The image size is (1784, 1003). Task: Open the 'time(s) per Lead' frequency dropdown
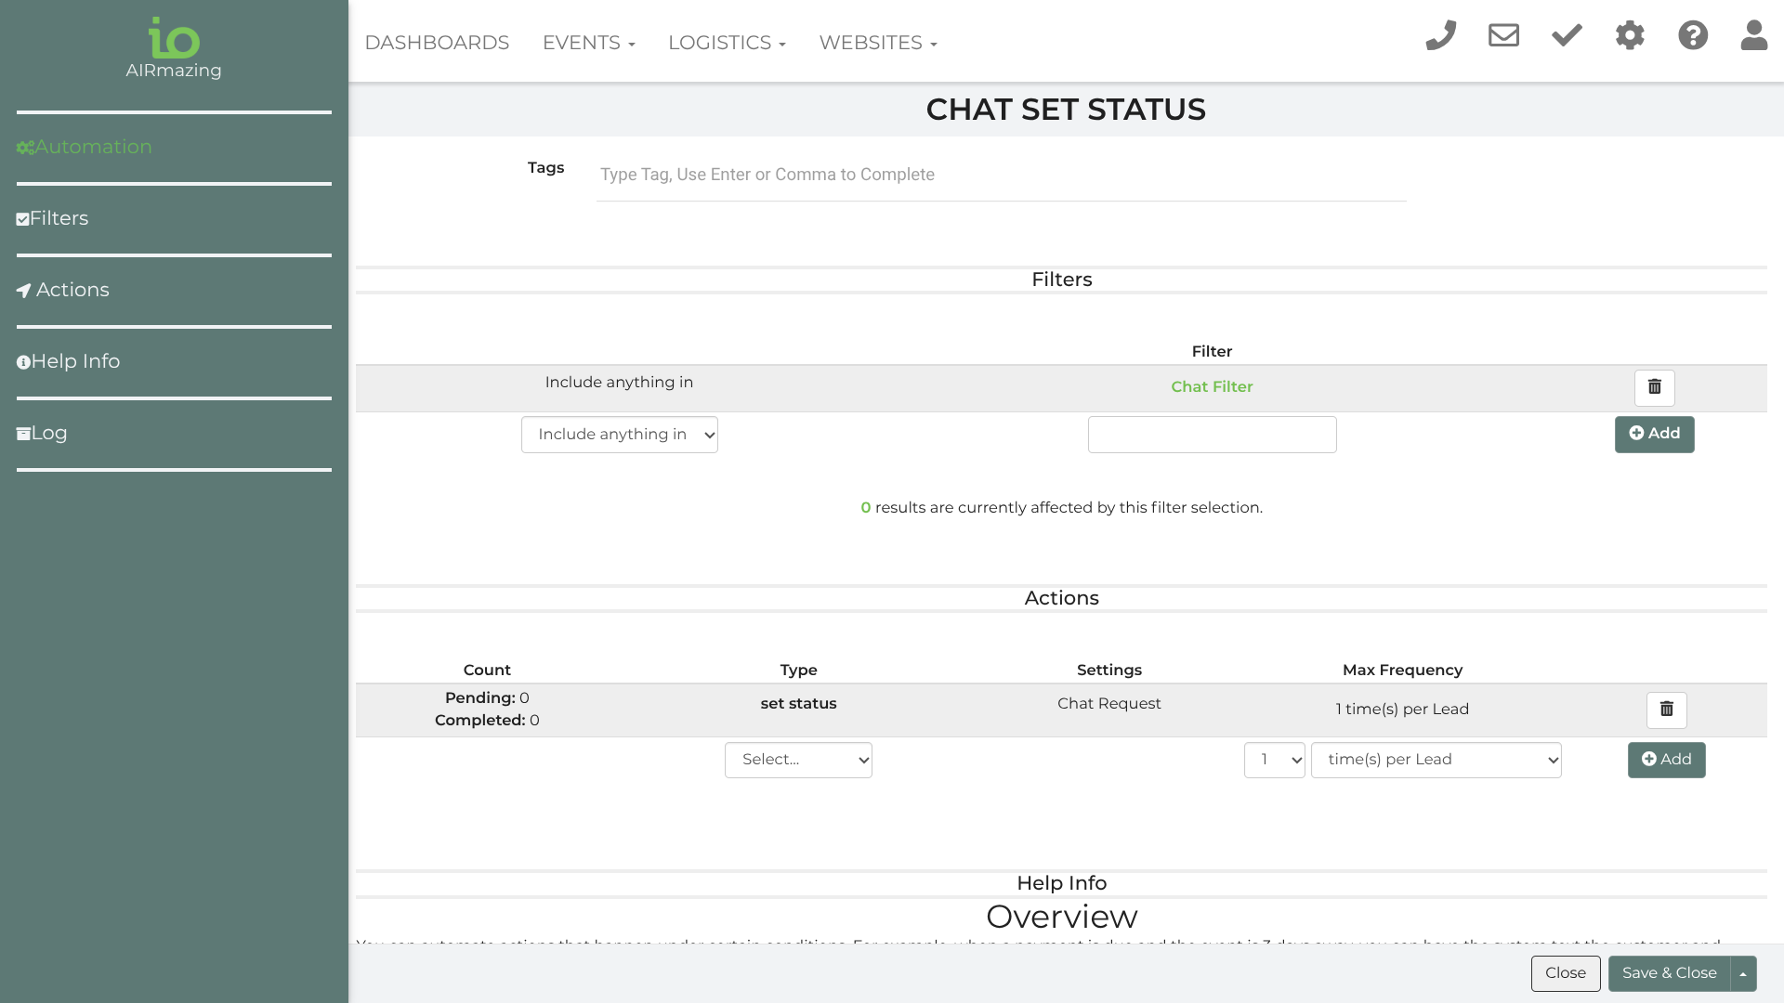[1436, 760]
